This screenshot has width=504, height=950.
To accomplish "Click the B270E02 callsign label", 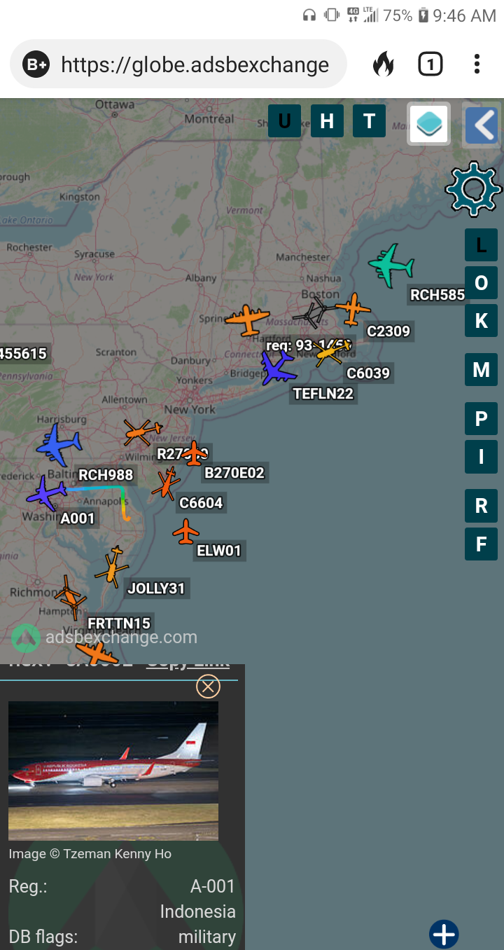I will click(234, 473).
